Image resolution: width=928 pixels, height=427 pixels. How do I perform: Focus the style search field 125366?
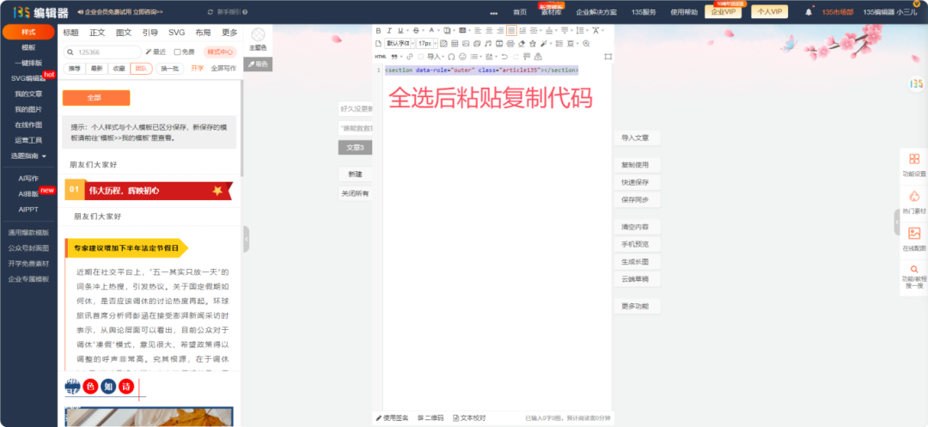102,52
